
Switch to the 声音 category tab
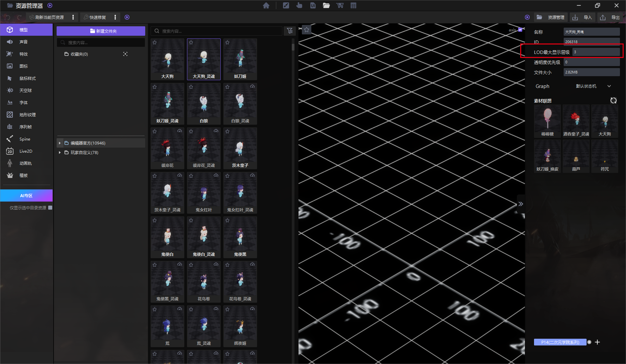click(24, 42)
